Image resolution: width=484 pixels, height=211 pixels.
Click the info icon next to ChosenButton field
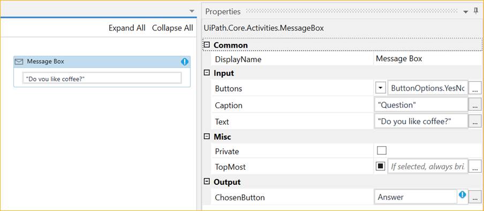click(462, 194)
